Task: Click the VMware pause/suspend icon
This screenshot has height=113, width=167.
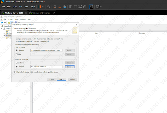Action: point(40,7)
